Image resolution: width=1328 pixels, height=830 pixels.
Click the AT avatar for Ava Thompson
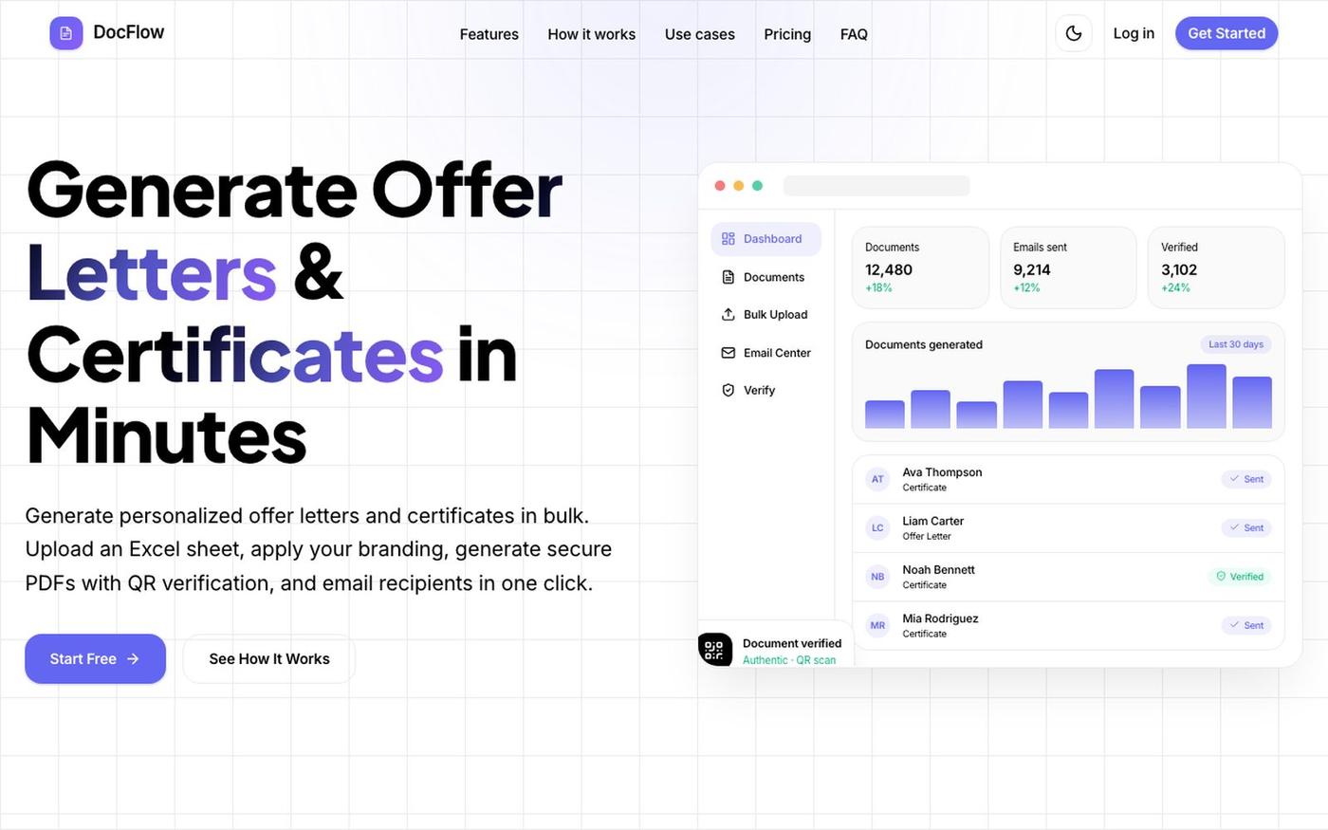point(877,479)
